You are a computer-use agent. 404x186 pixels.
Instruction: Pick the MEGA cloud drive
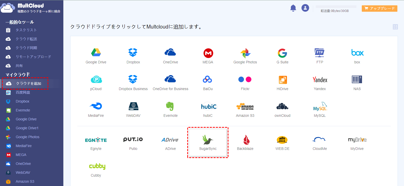tap(208, 56)
